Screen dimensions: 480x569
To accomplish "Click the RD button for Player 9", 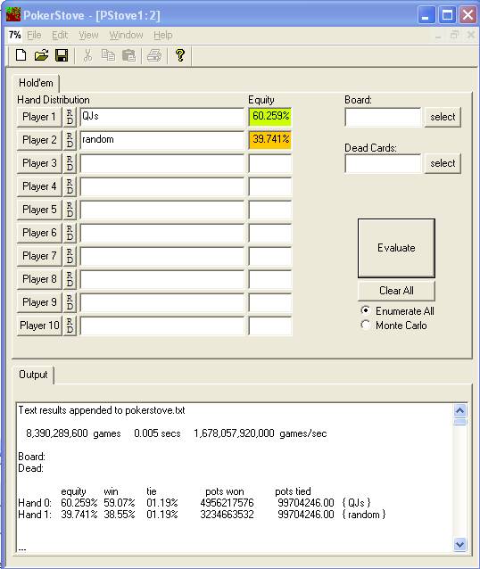I will point(70,302).
